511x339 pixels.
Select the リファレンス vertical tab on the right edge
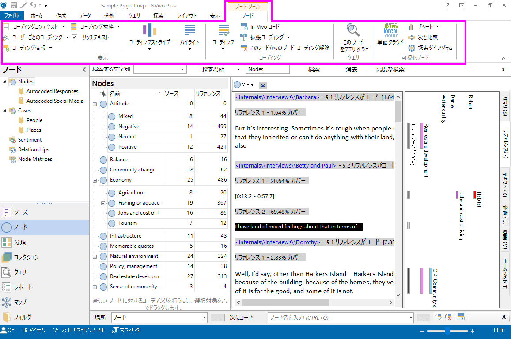tap(505, 144)
